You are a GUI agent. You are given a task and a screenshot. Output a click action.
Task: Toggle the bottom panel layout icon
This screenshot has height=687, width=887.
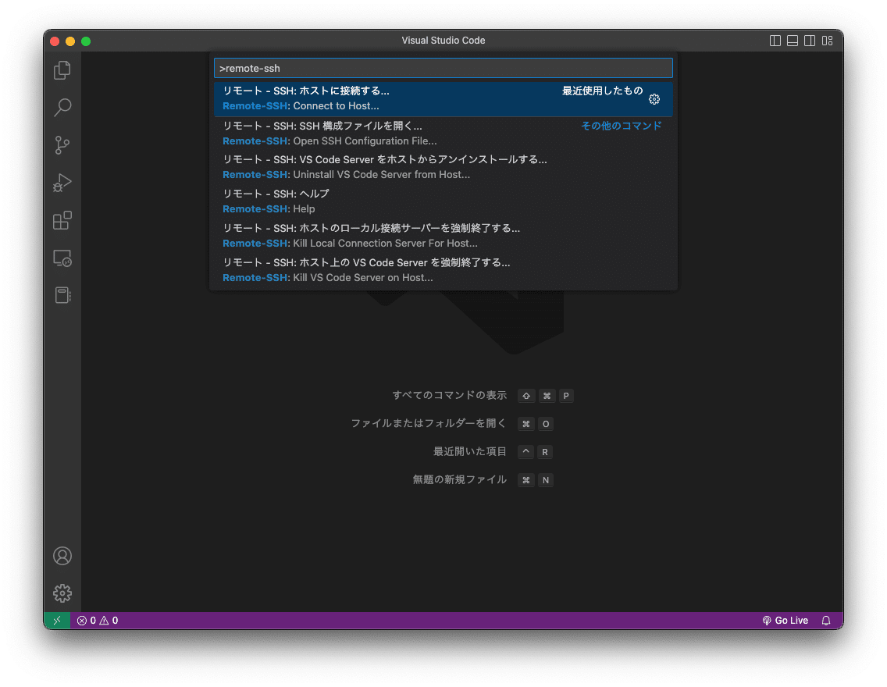[x=793, y=41]
